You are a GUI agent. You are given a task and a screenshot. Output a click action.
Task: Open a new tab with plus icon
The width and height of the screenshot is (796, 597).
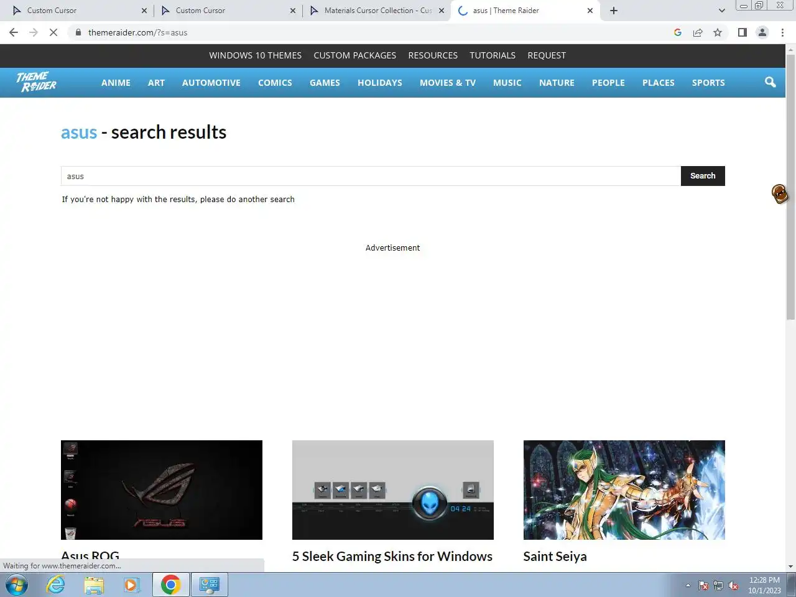[614, 11]
